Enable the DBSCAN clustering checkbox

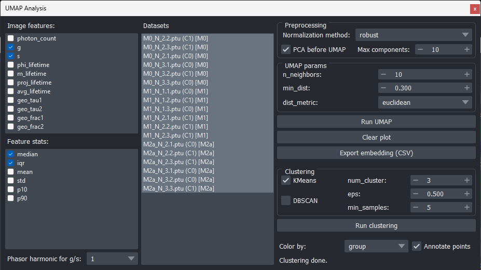(286, 200)
